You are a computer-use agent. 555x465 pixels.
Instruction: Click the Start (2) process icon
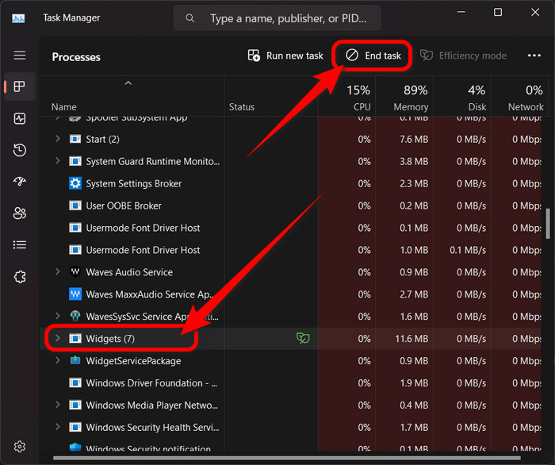pos(75,139)
